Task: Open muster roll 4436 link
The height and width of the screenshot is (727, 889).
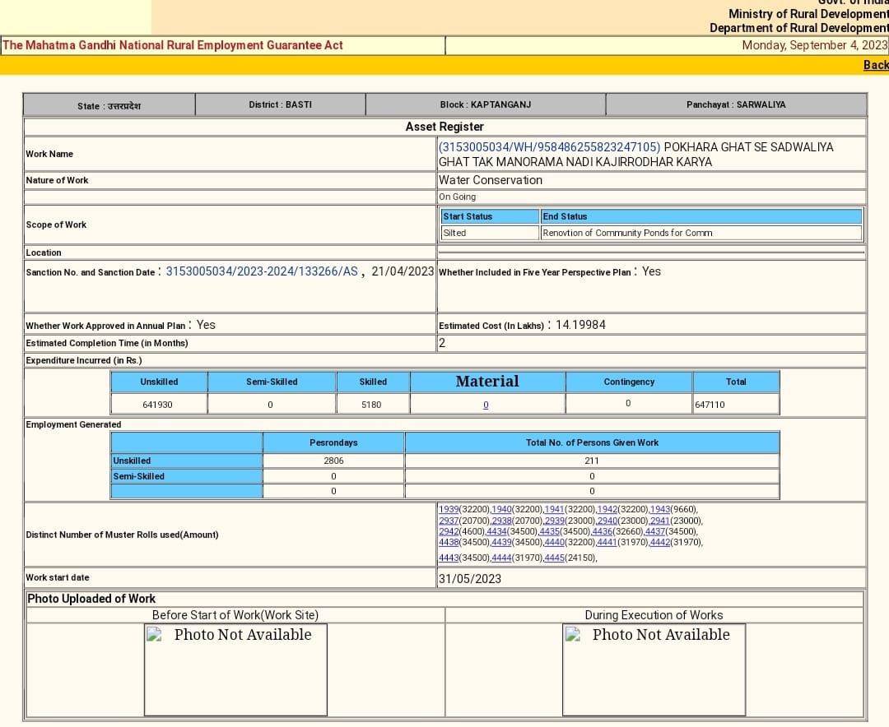Action: (602, 531)
